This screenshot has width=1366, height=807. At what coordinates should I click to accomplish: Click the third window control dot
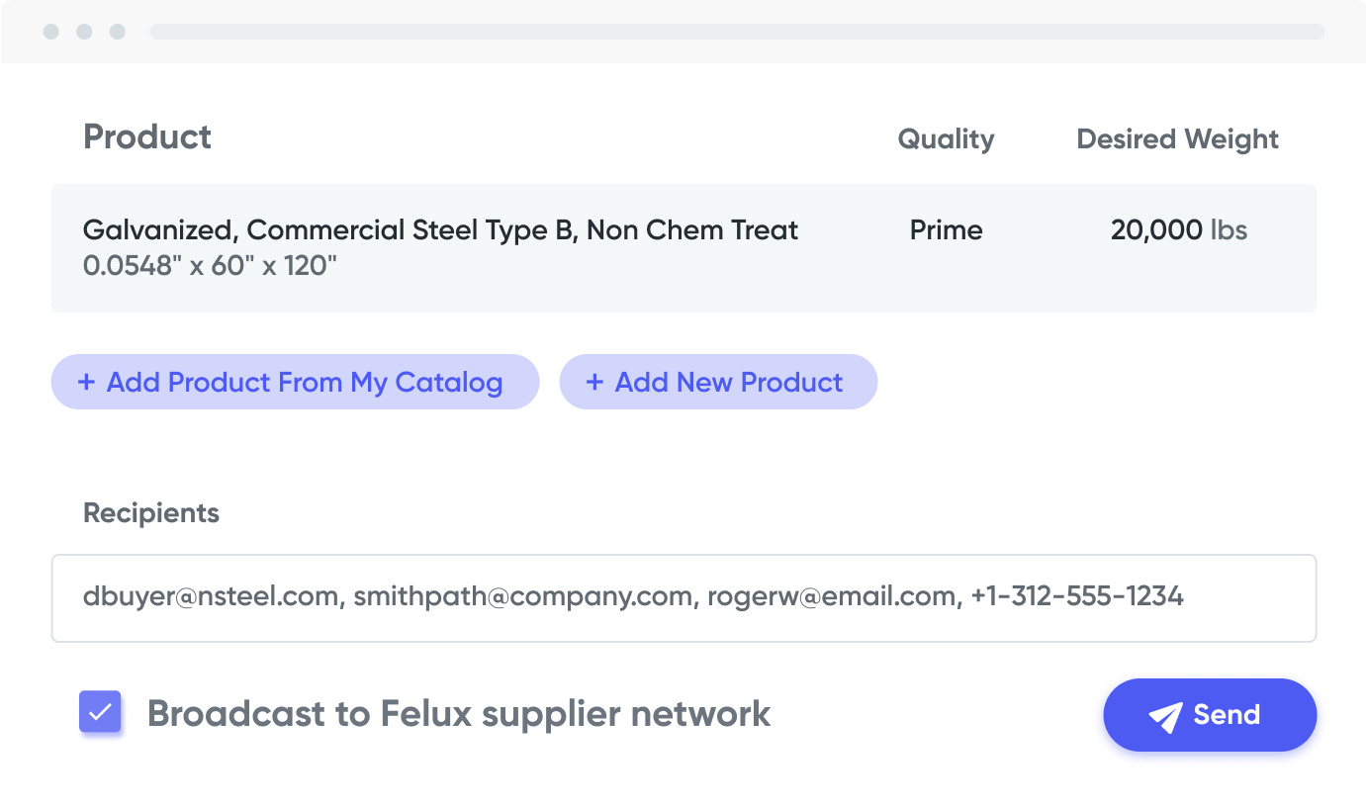pyautogui.click(x=117, y=32)
